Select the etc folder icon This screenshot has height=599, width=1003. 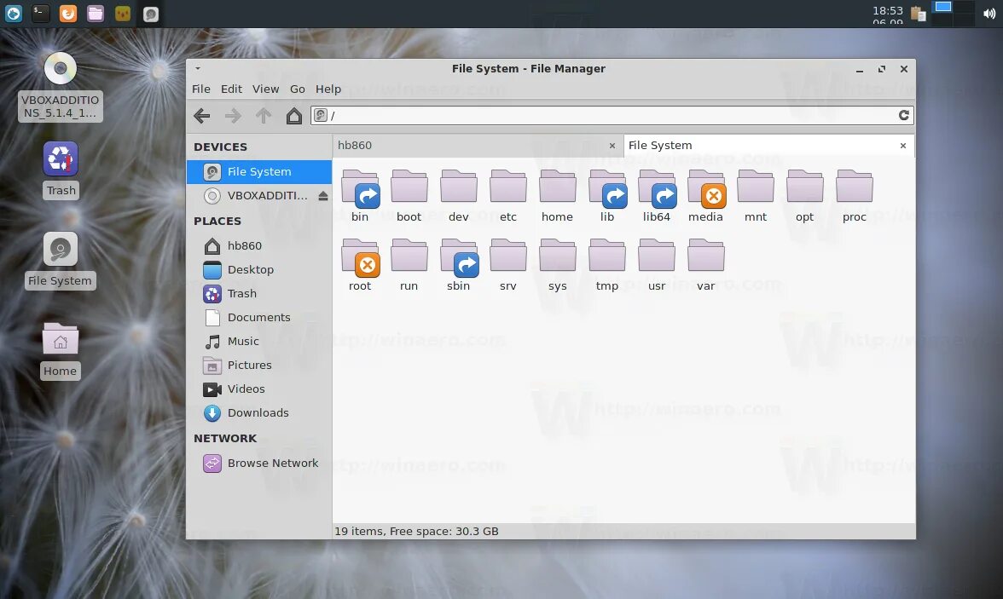[x=508, y=187]
